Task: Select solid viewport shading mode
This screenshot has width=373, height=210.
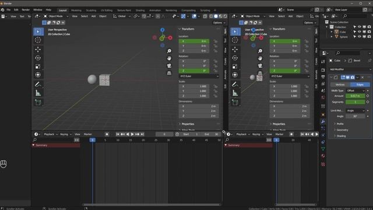Action: (216, 16)
